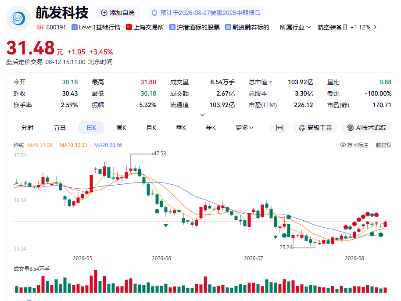Open 航空装备Ⅱ industry arrow
This screenshot has height=301, width=401.
(x=375, y=27)
